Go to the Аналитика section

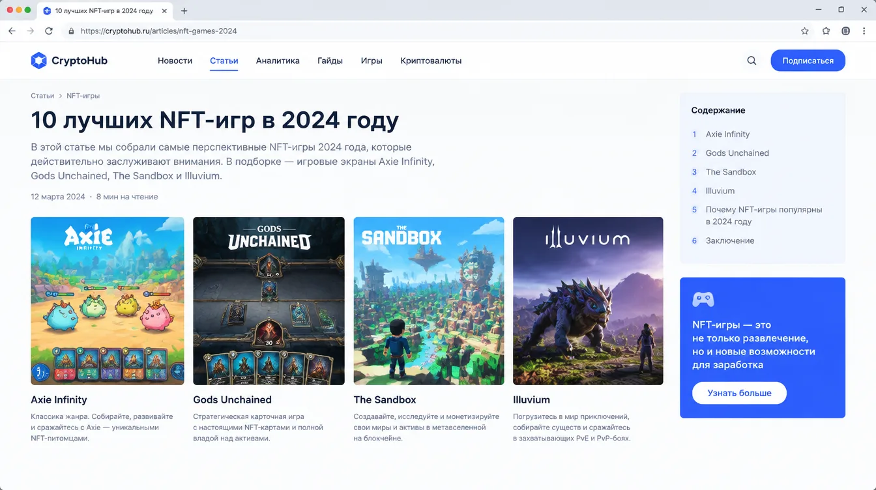point(278,61)
